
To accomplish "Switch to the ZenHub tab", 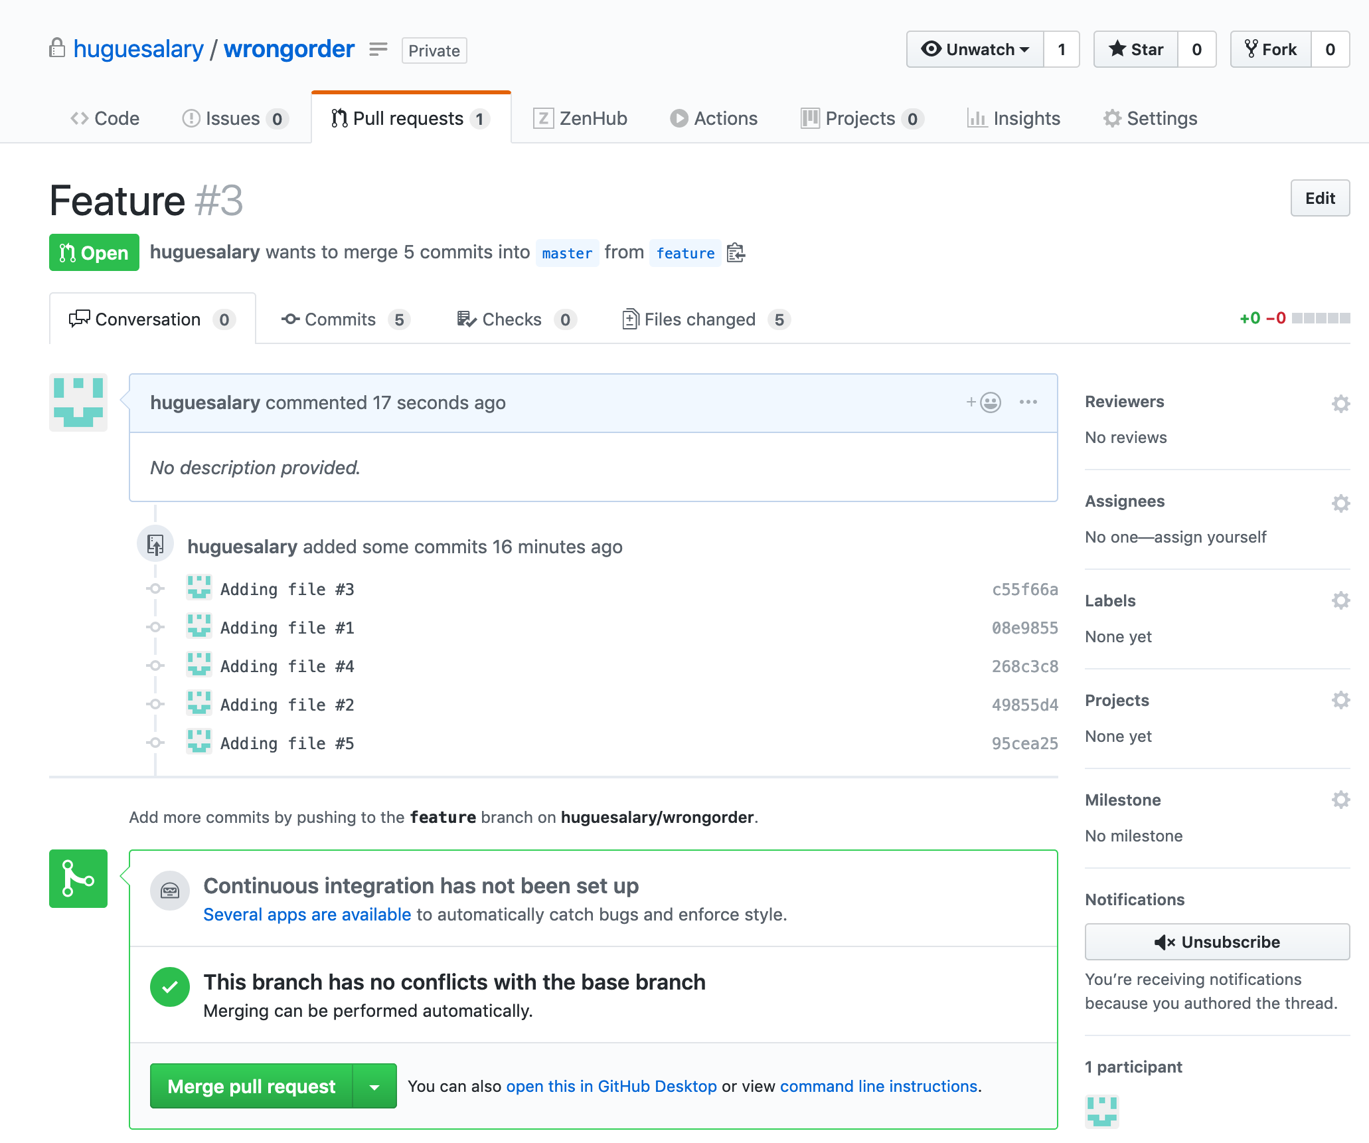I will click(580, 118).
